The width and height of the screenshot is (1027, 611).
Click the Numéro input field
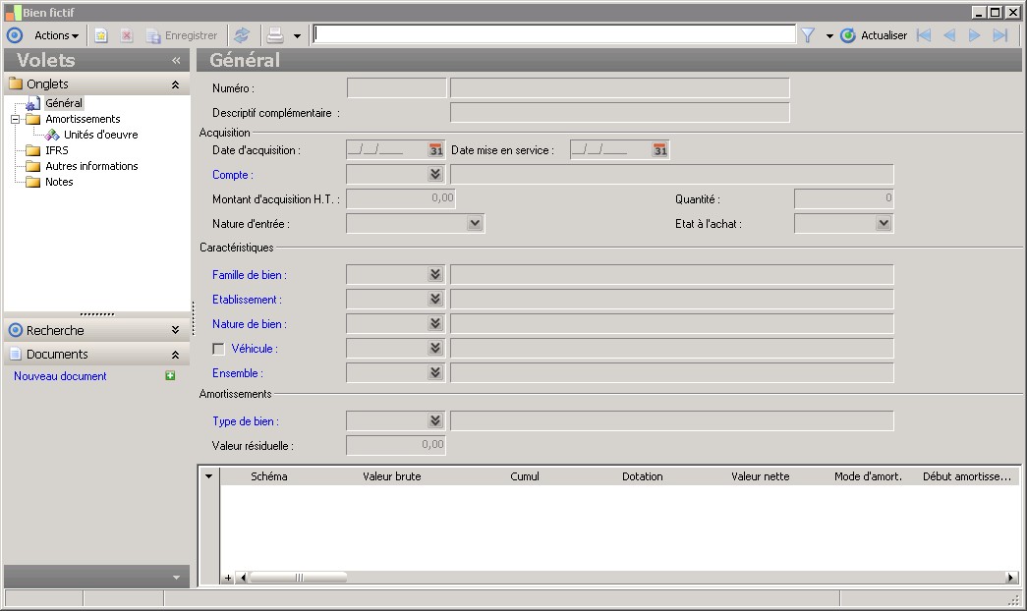tap(396, 88)
